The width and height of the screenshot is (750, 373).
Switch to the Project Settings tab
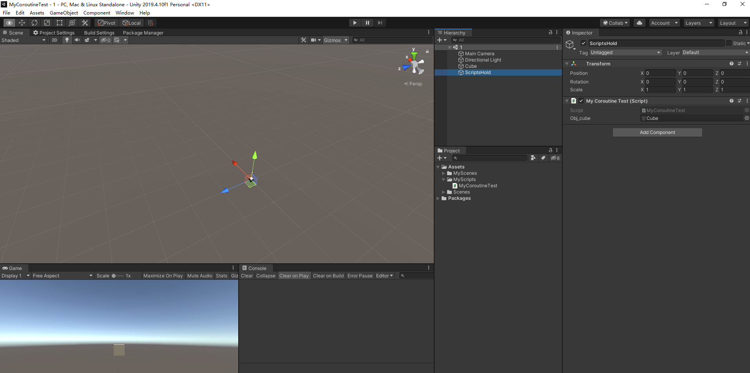click(54, 33)
